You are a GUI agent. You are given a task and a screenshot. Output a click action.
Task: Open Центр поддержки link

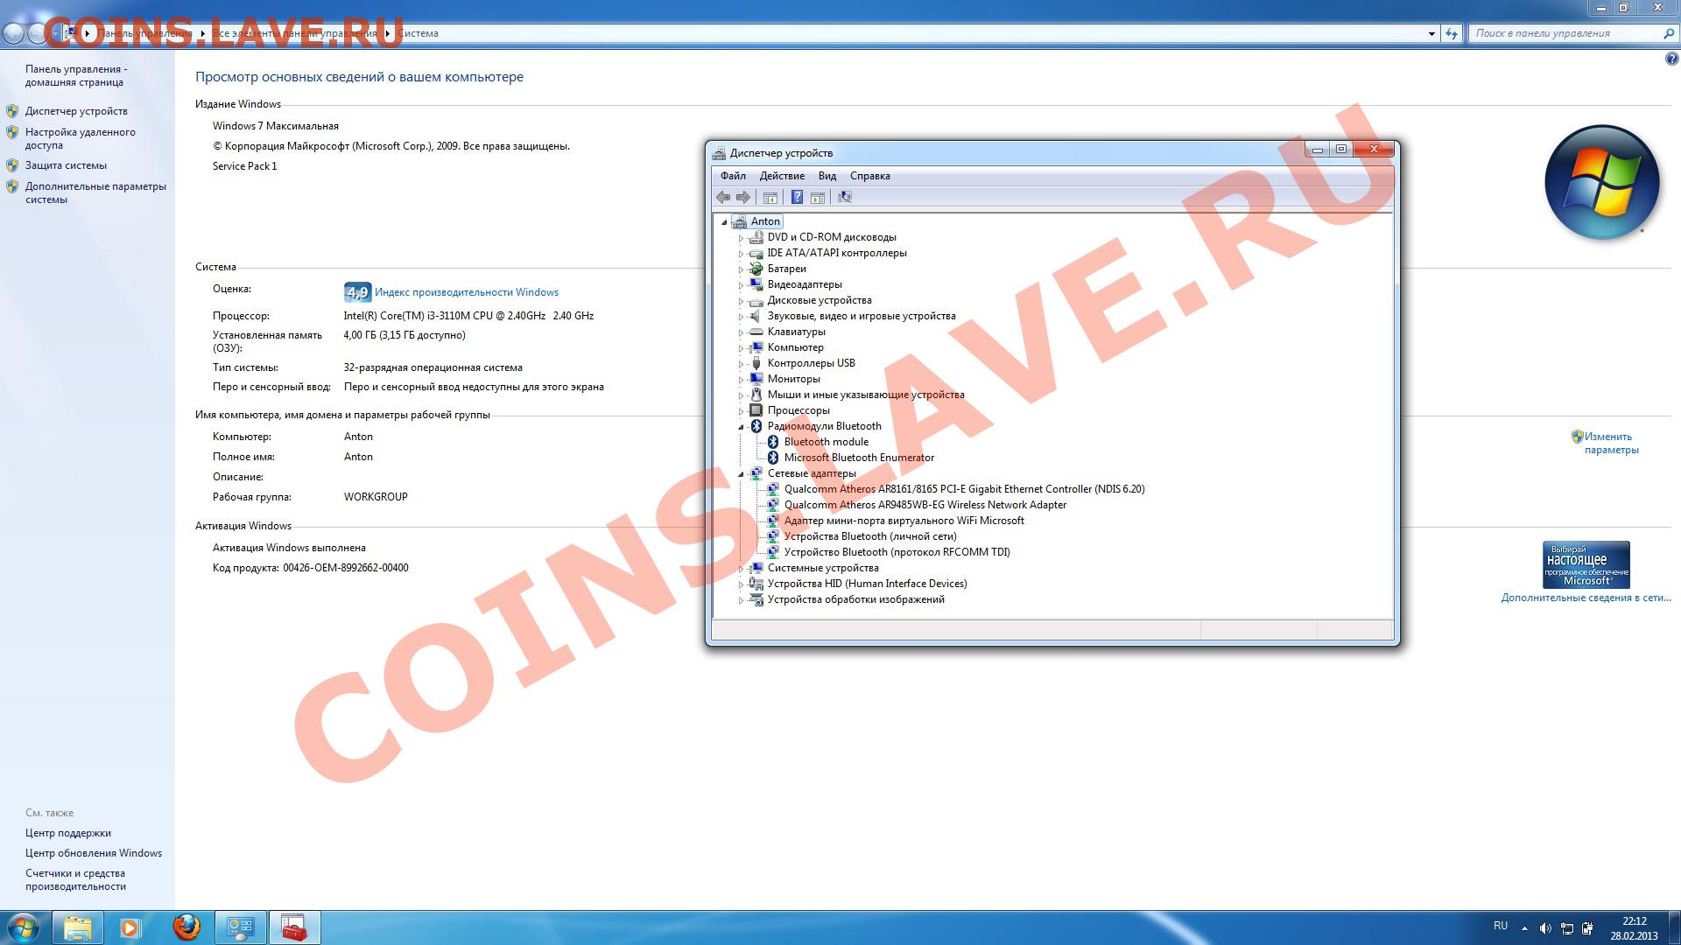[68, 833]
